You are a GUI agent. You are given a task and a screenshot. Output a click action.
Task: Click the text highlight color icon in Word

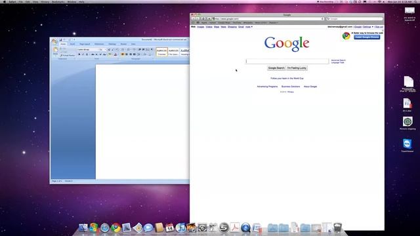click(x=110, y=54)
